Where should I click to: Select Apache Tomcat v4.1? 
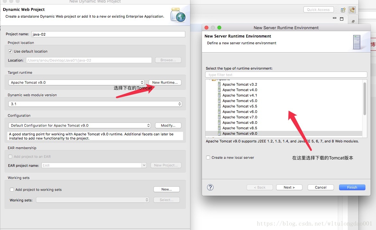pyautogui.click(x=240, y=95)
